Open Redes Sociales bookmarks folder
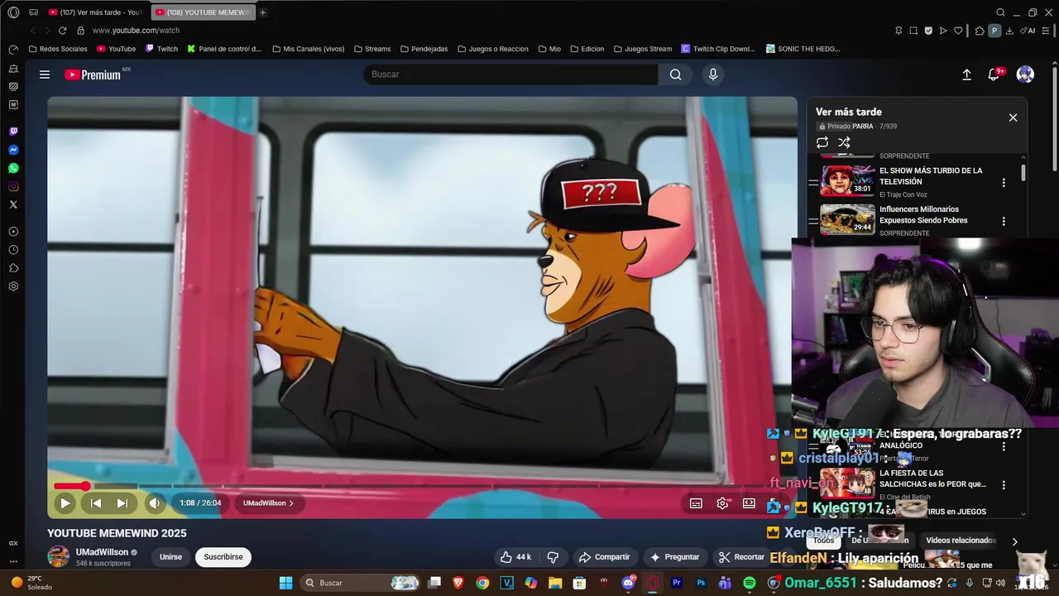Image resolution: width=1059 pixels, height=596 pixels. [58, 49]
